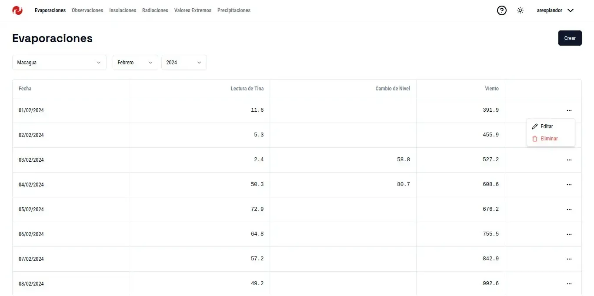Open three-dot menu for 07/02/2024 row
Screen dimensions: 594x296
(x=569, y=259)
